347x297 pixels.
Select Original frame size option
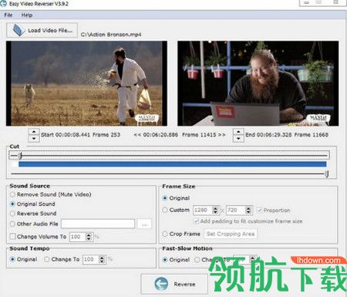point(176,198)
